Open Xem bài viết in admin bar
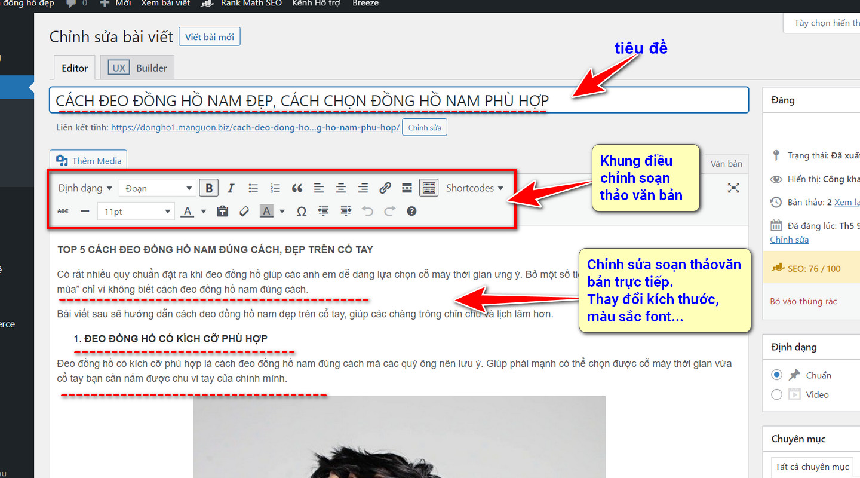Image resolution: width=860 pixels, height=478 pixels. [x=165, y=4]
